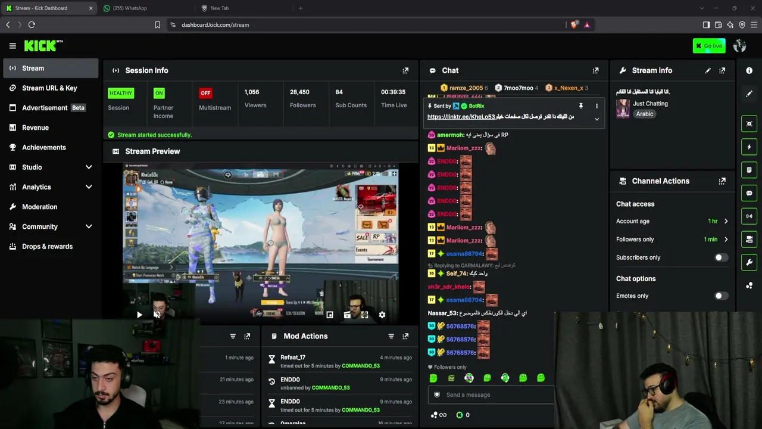Click the chat message input field
The width and height of the screenshot is (762, 429).
(x=491, y=394)
